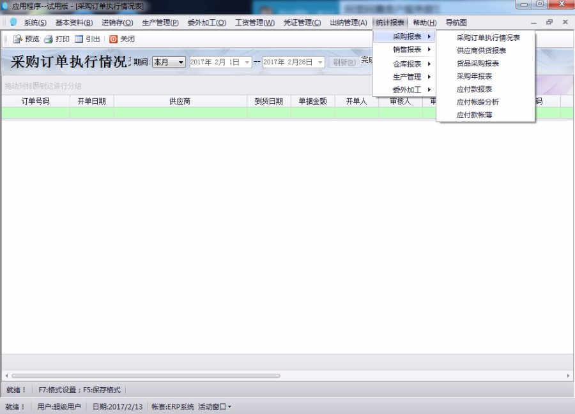Open the 帮助(H) menu
Image resolution: width=575 pixels, height=414 pixels.
click(425, 23)
